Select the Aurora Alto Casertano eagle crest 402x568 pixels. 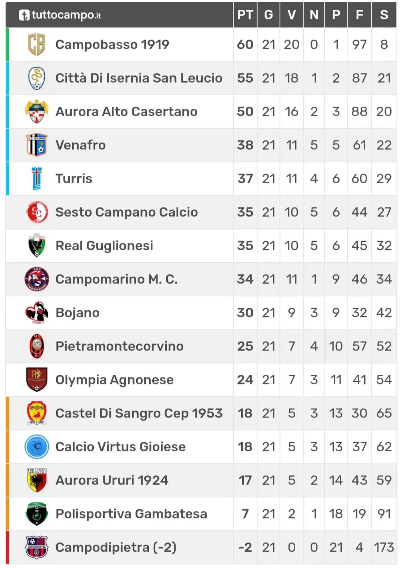37,112
